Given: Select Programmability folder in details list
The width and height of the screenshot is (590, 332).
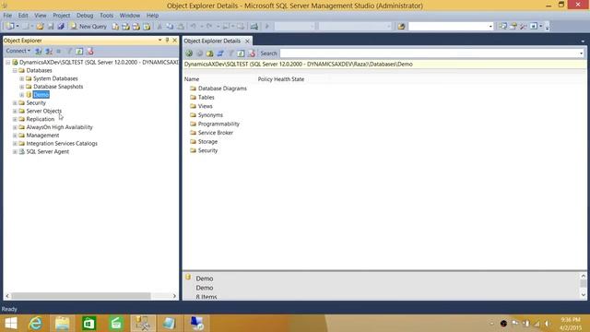Looking at the screenshot, I should pos(218,124).
